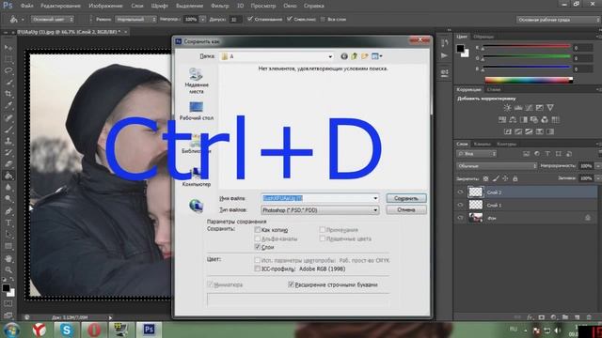Select the Pen tool
Image resolution: width=602 pixels, height=338 pixels.
(x=8, y=211)
